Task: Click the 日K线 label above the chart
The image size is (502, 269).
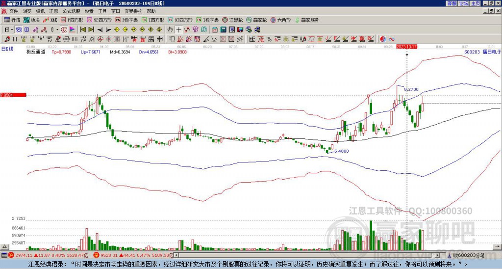Action: 7,49
